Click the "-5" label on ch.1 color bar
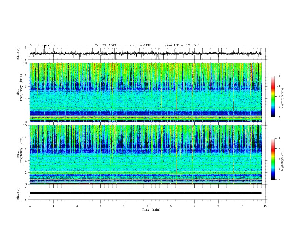The width and height of the screenshot is (299, 231). pyautogui.click(x=278, y=97)
